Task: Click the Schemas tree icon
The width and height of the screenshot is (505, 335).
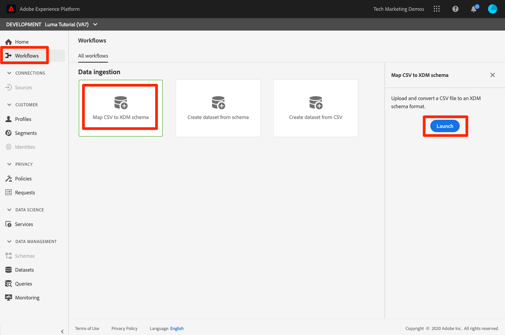Action: pyautogui.click(x=9, y=256)
